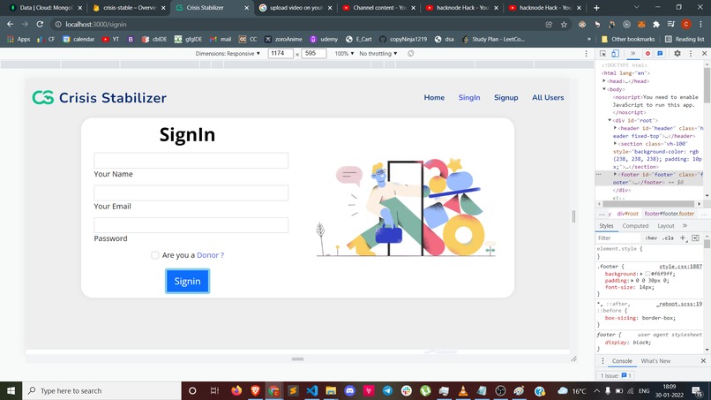Click the styles Filter field
This screenshot has width=711, height=400.
pyautogui.click(x=618, y=238)
